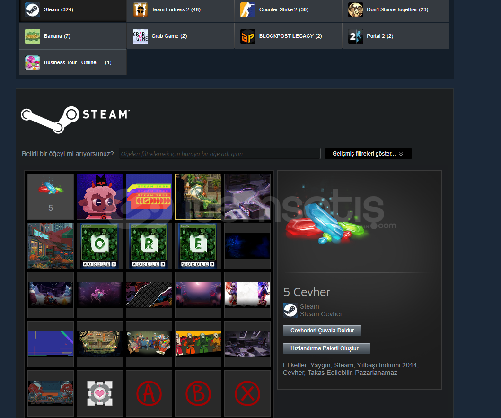Select the snowy night campfire background
Viewport: 501px width, 418px height.
pyautogui.click(x=51, y=295)
